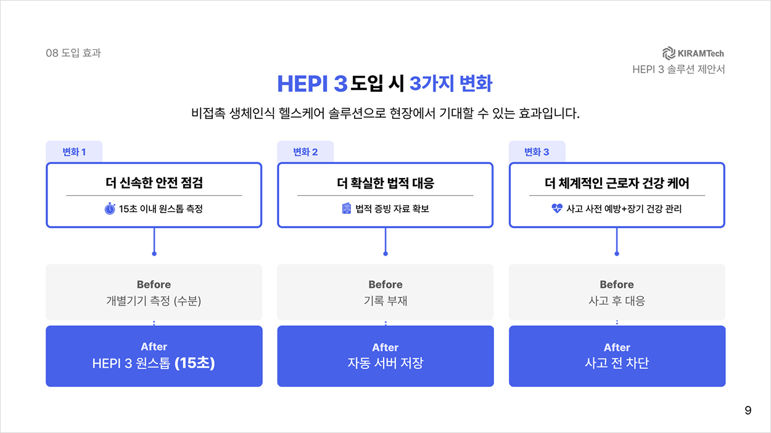Click the After 사고 전 차단 box
This screenshot has height=433, width=771.
(617, 356)
